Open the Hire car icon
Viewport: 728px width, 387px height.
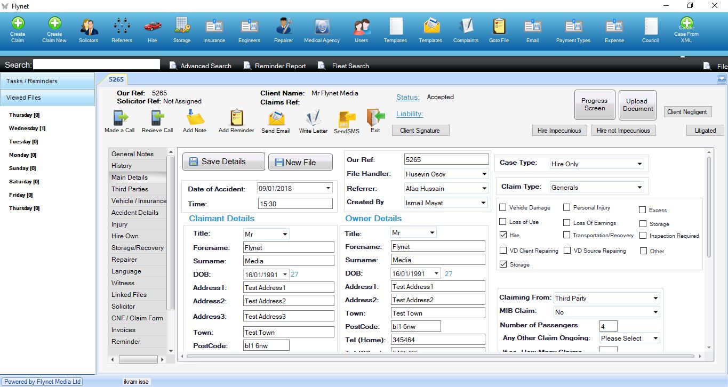tap(153, 27)
